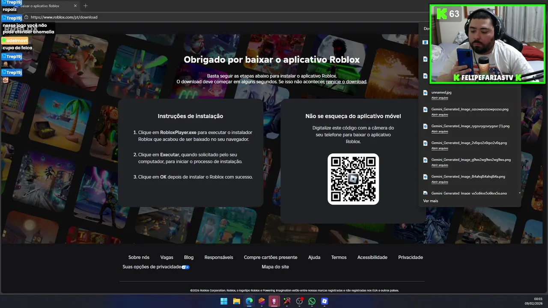Image resolution: width=548 pixels, height=308 pixels.
Task: Open 'Ajuda' footer link
Action: pos(314,258)
